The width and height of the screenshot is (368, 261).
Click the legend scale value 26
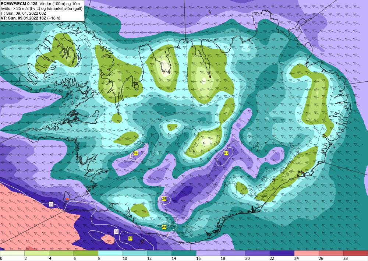[321, 259]
